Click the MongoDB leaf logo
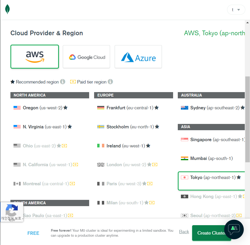Viewport: 250px width, 245px height. pos(7,9)
